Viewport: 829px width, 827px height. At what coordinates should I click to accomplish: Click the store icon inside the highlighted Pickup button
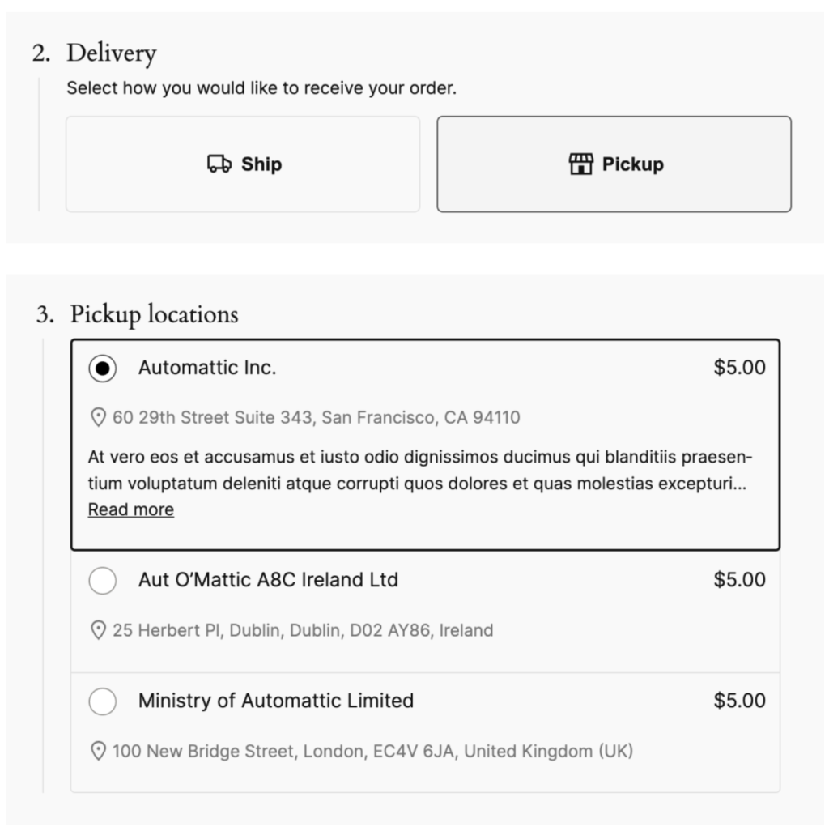pos(580,164)
